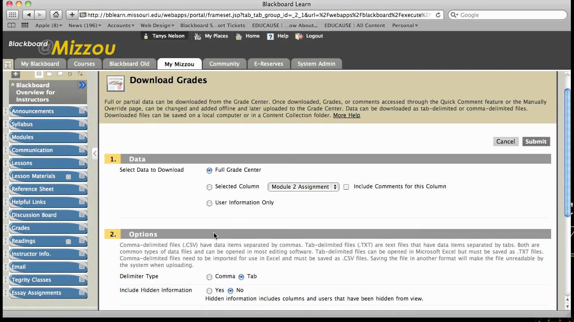The width and height of the screenshot is (574, 322).
Task: Open the Web Design bookmarks menu
Action: pos(157,25)
